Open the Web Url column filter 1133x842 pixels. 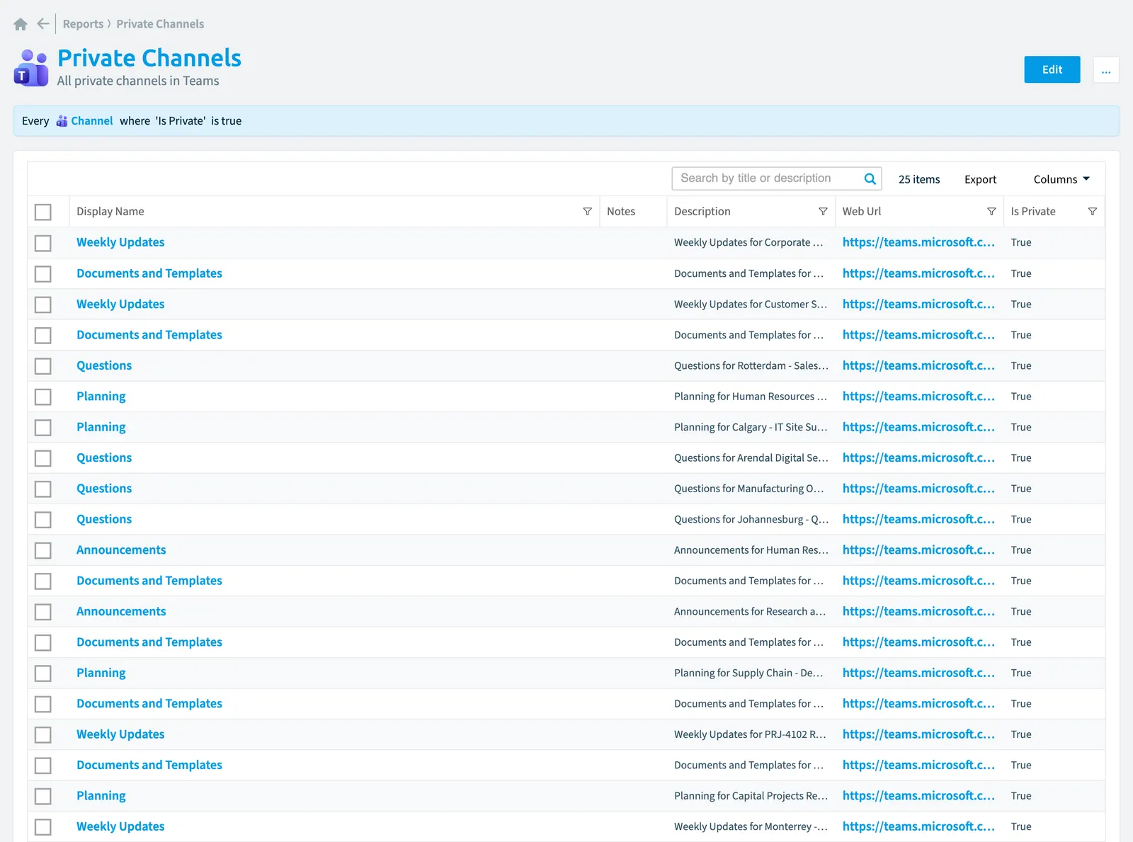click(991, 212)
